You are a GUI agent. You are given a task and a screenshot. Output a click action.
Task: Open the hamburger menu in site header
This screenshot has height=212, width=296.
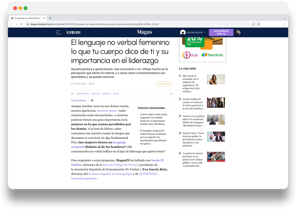59,33
